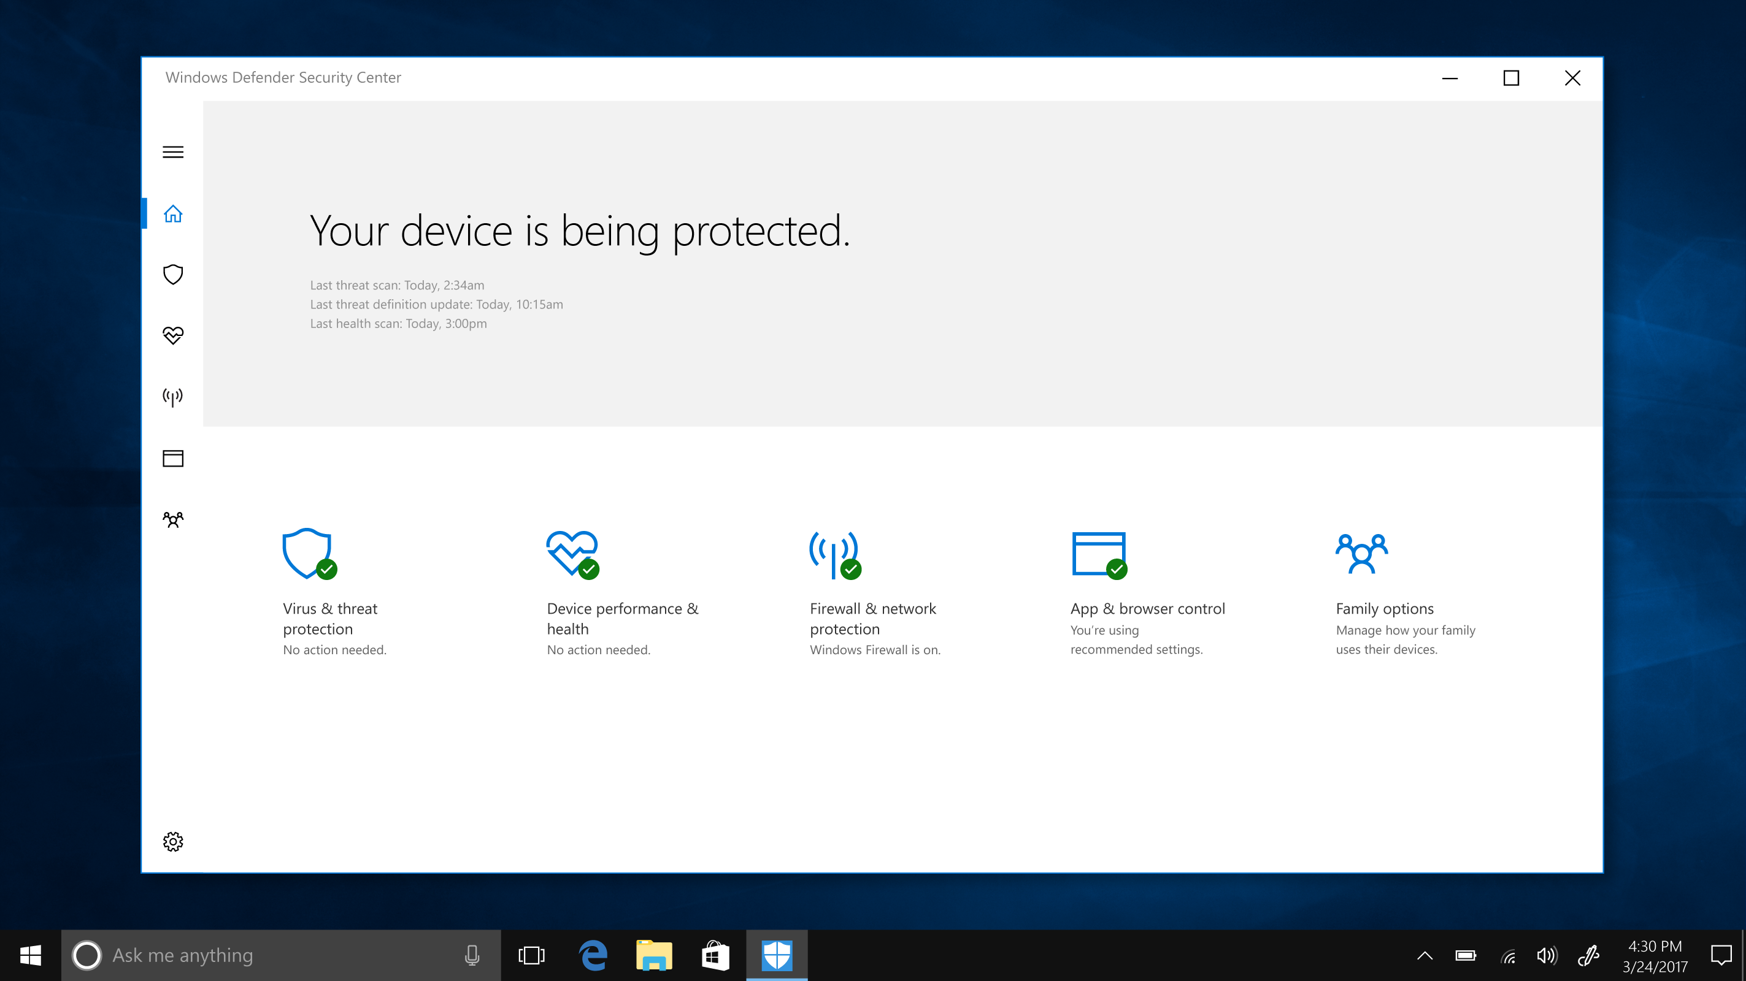Open the volume control in tray
This screenshot has height=981, width=1746.
point(1547,956)
